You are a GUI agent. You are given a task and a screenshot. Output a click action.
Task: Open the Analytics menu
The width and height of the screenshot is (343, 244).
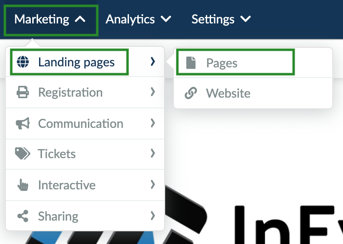(138, 19)
